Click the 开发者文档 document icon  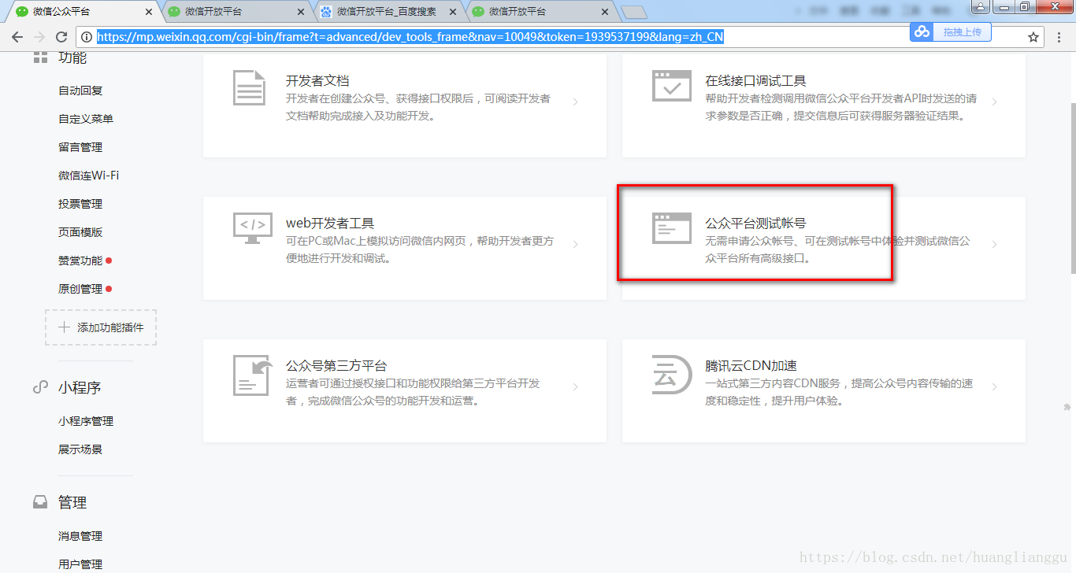[249, 87]
